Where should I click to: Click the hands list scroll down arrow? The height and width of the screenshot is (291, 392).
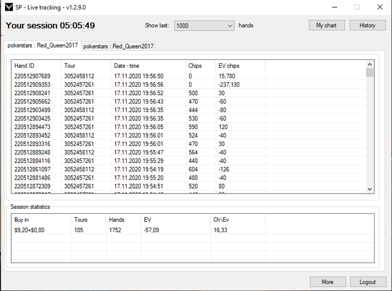[370, 189]
